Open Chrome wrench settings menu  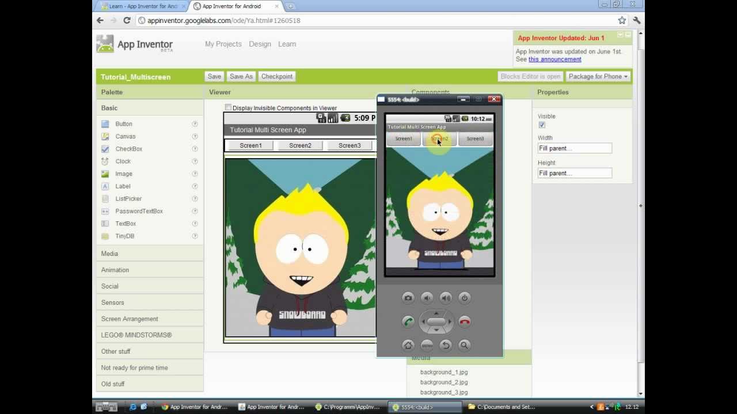pos(636,20)
